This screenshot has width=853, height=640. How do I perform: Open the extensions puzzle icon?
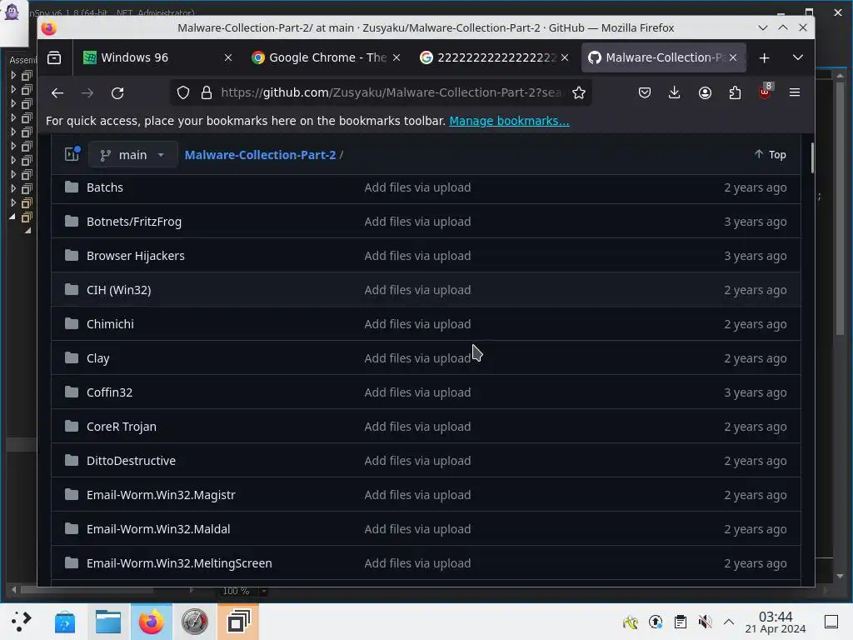coord(735,93)
